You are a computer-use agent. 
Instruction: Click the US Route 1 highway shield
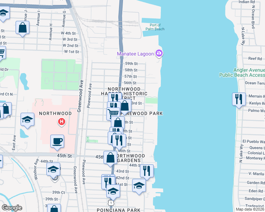coord(111,203)
